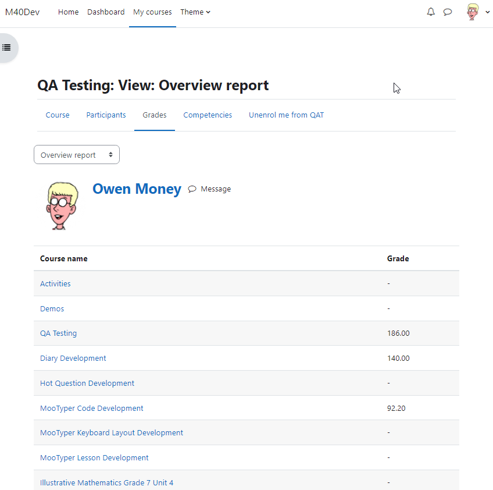Switch to the Participants tab
Screen dimensions: 493x490
pos(106,115)
